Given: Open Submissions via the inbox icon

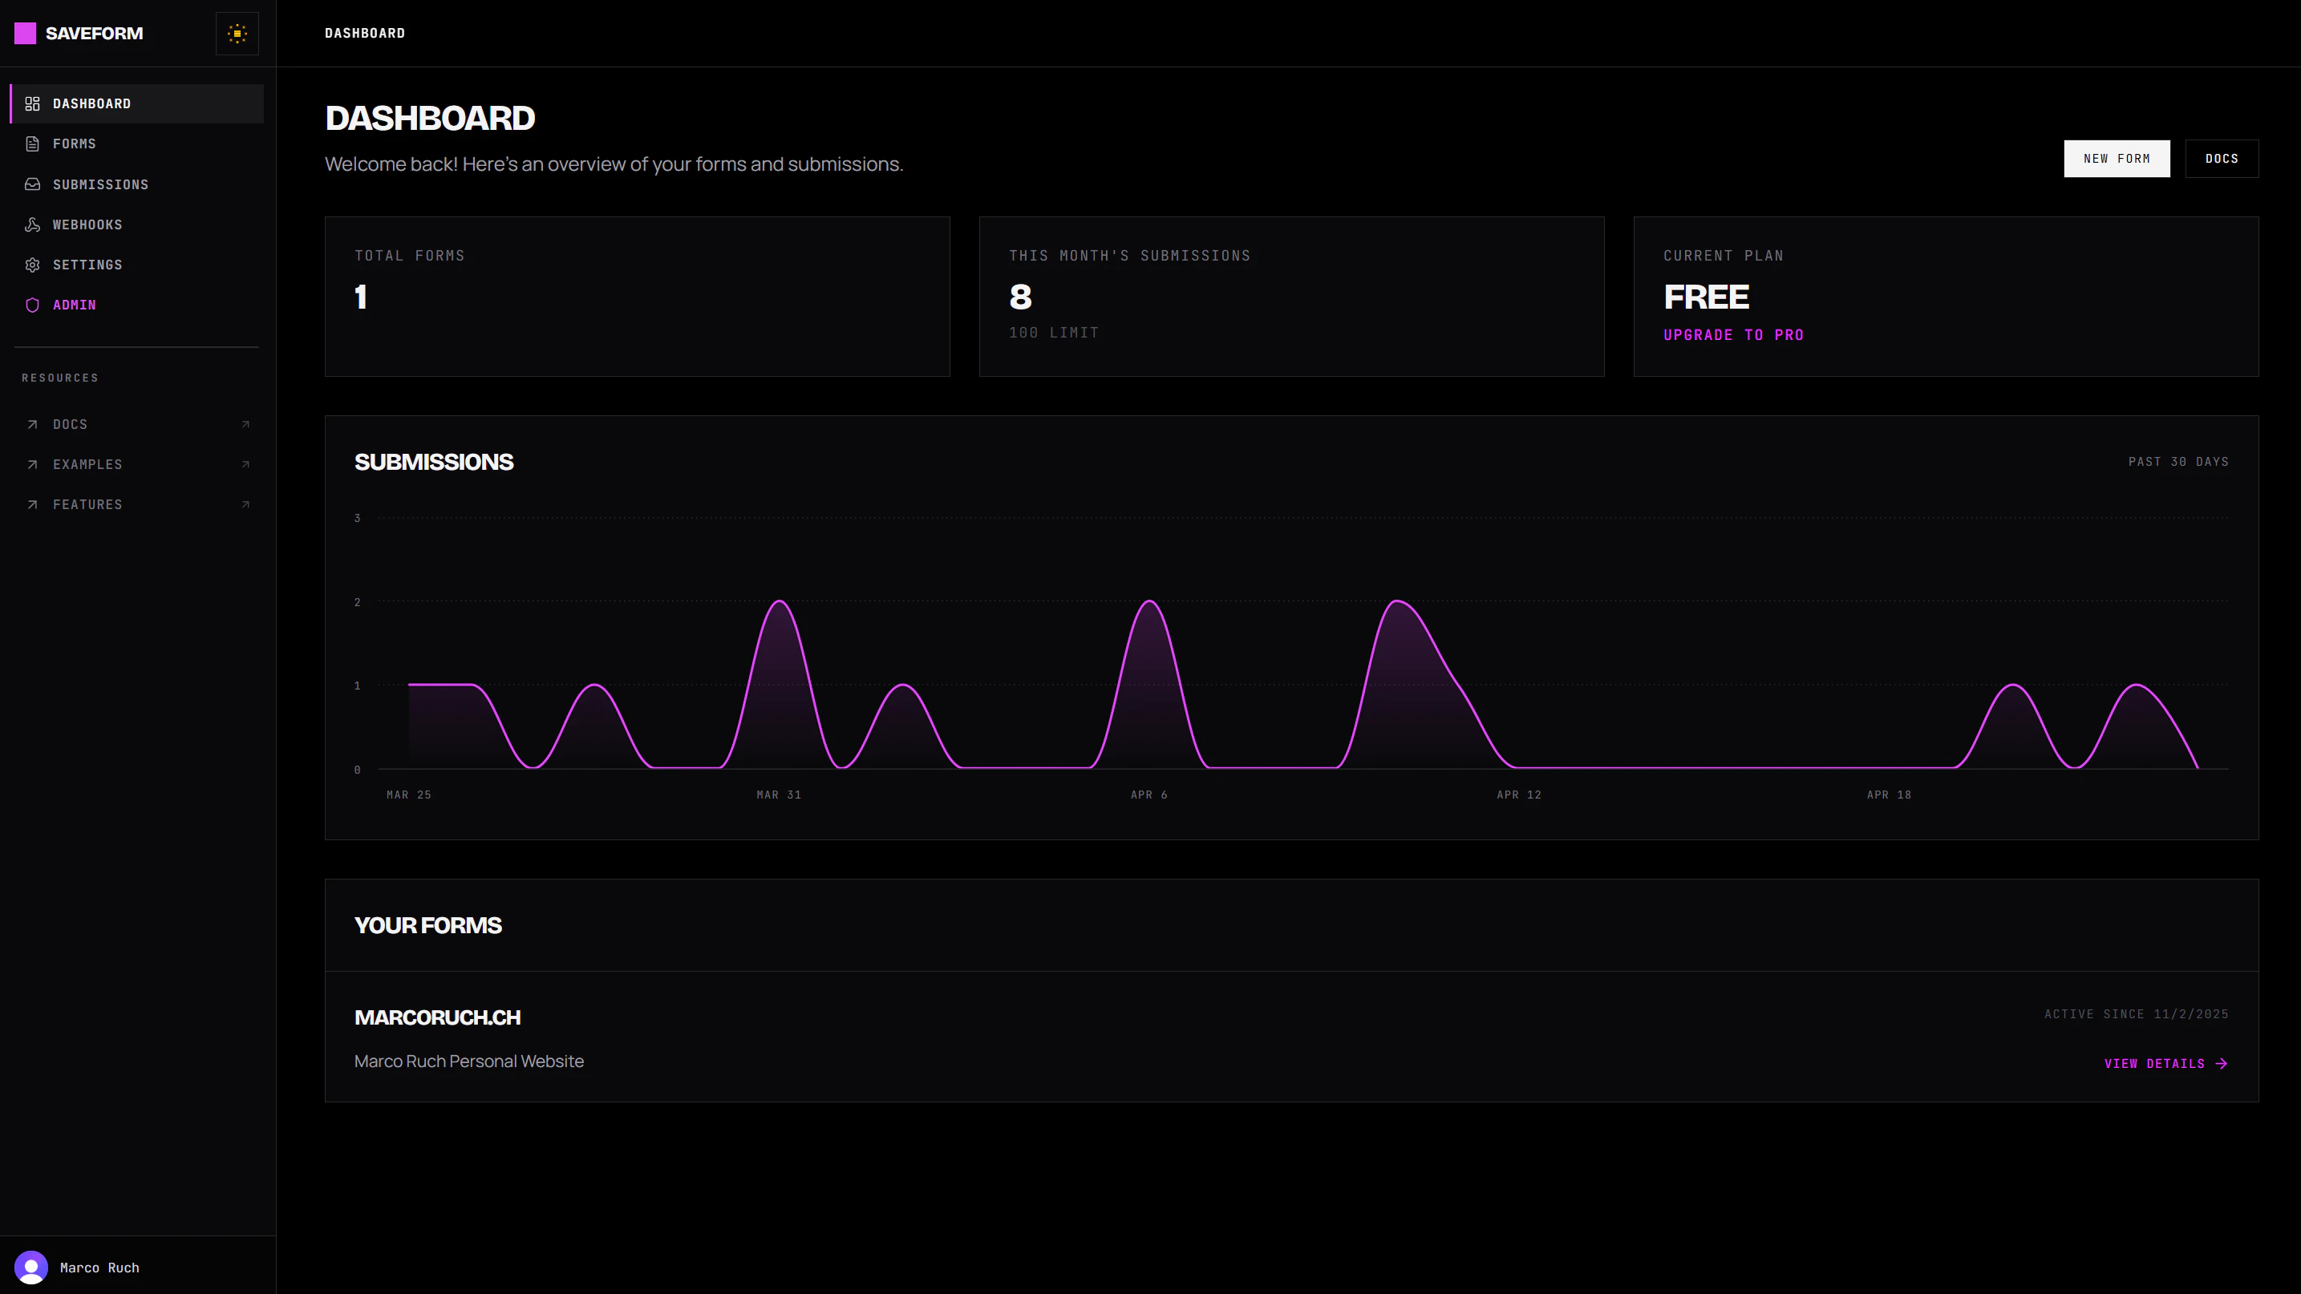Looking at the screenshot, I should click(32, 184).
